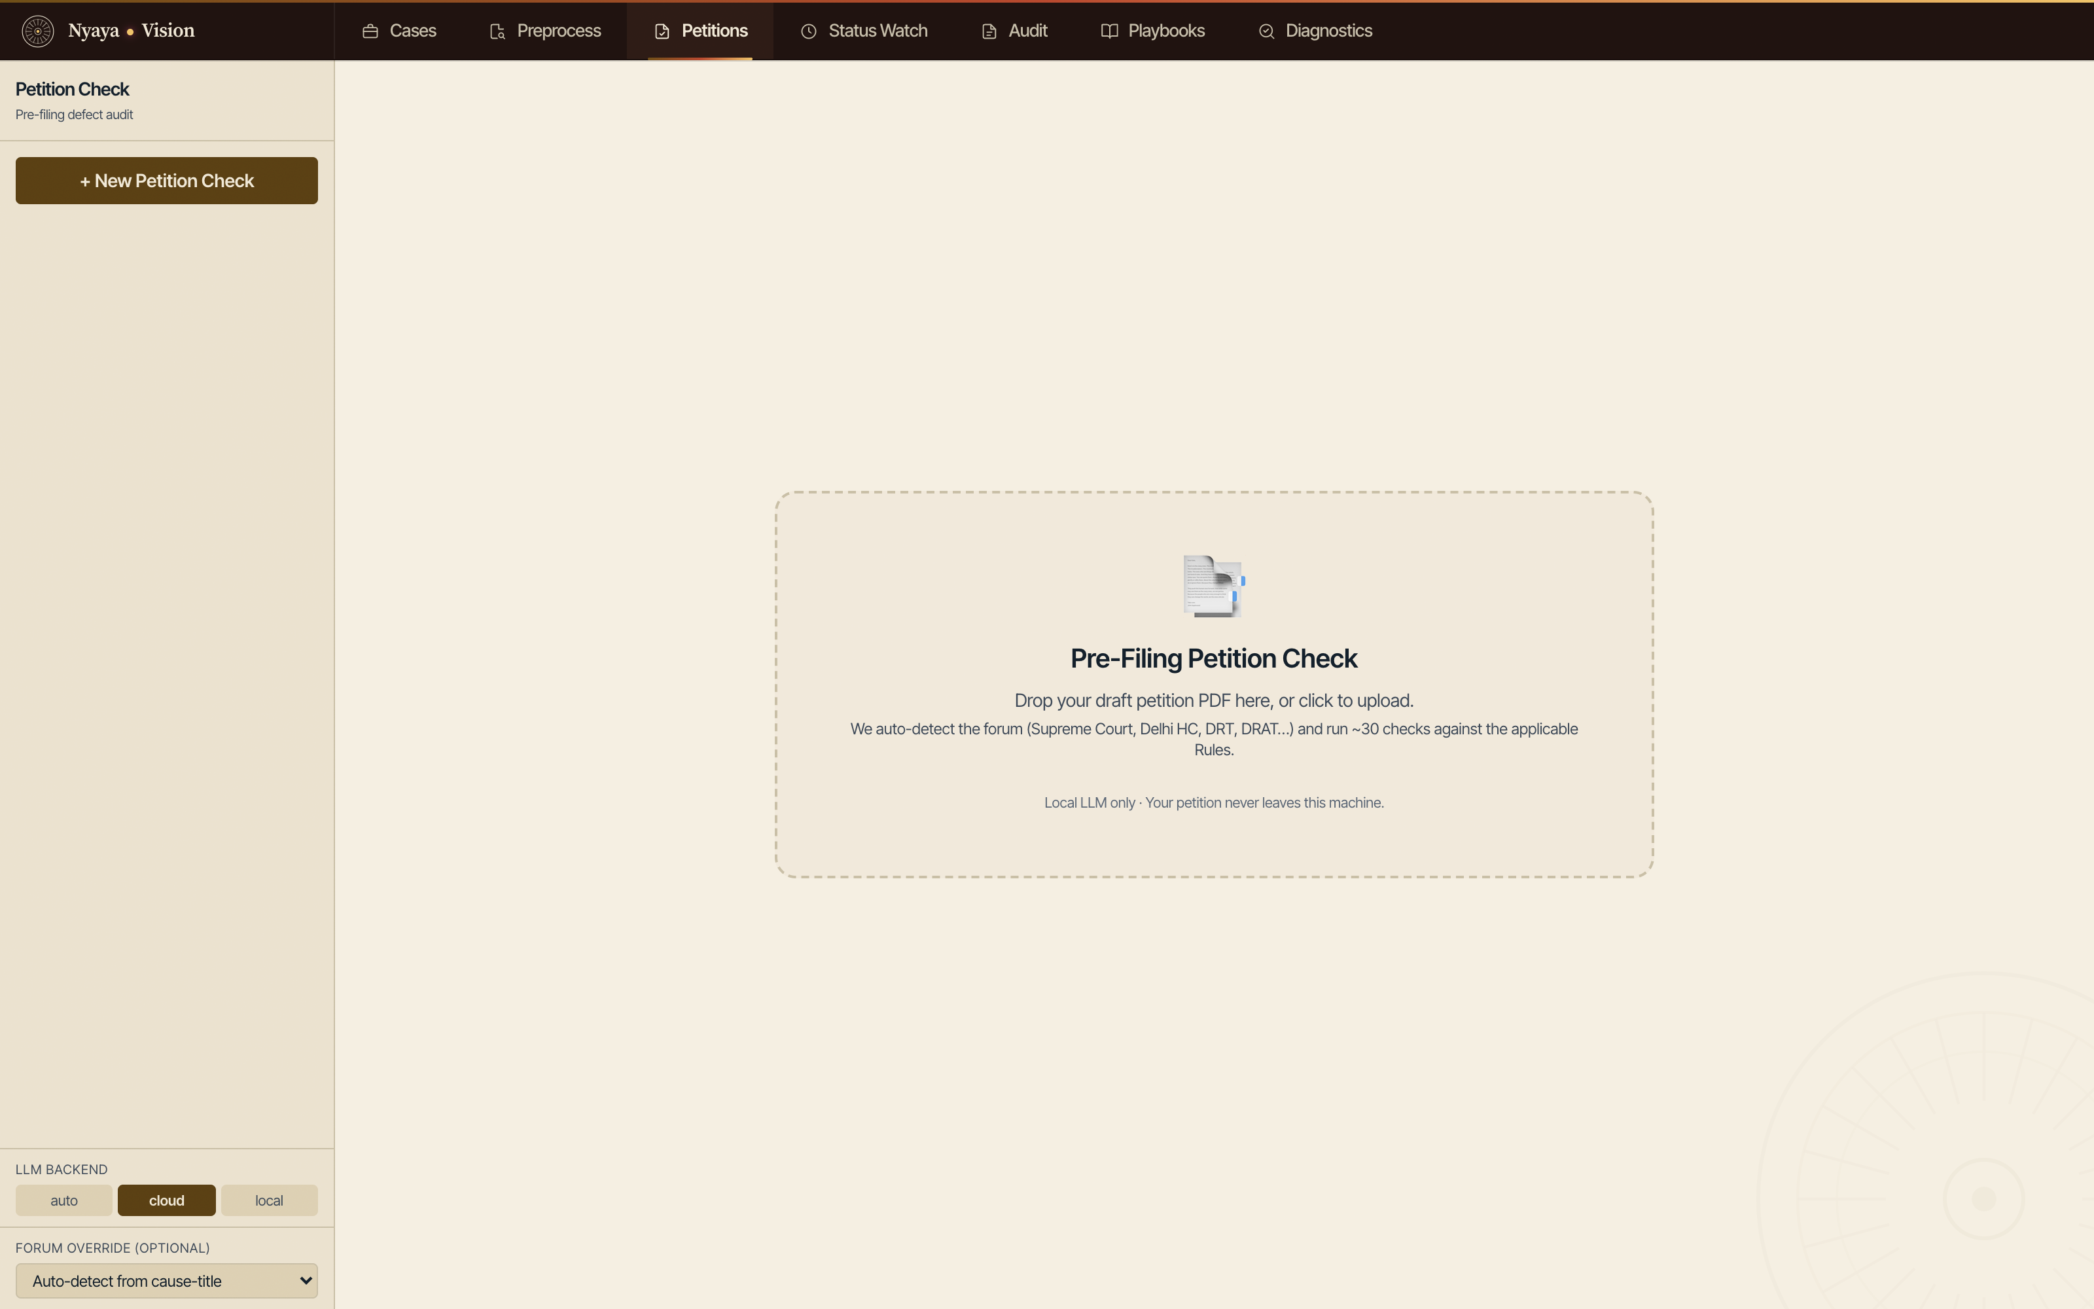The height and width of the screenshot is (1309, 2094).
Task: Click the PDF upload drop zone text
Action: [x=1214, y=700]
